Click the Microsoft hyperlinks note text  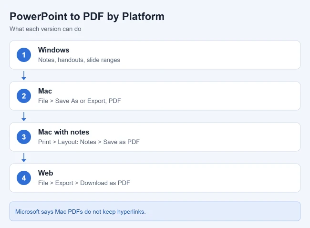pyautogui.click(x=81, y=212)
